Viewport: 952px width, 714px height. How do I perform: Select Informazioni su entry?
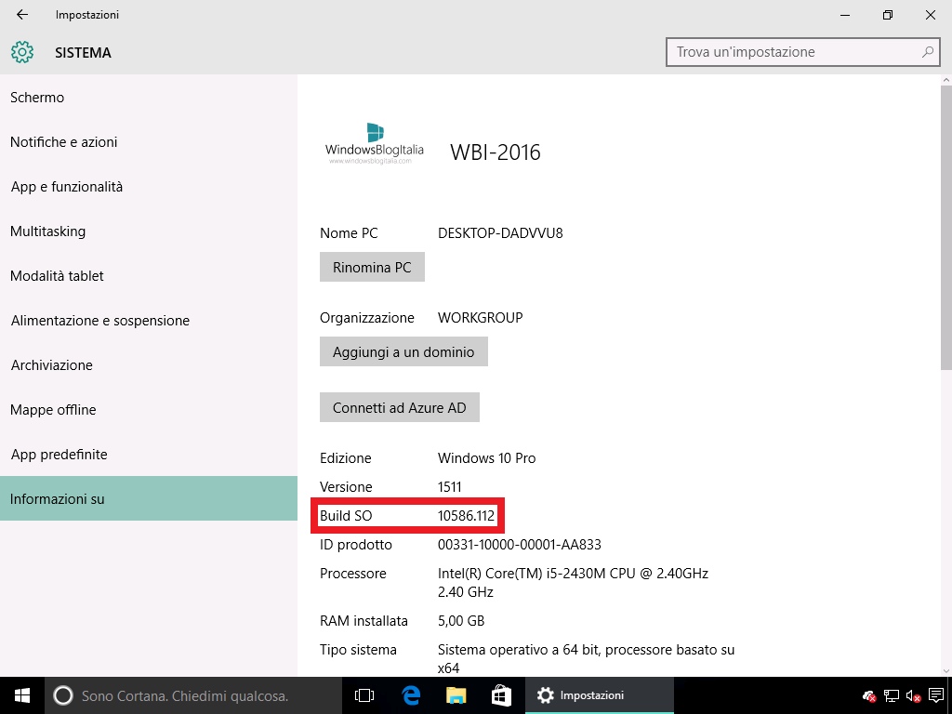(149, 498)
